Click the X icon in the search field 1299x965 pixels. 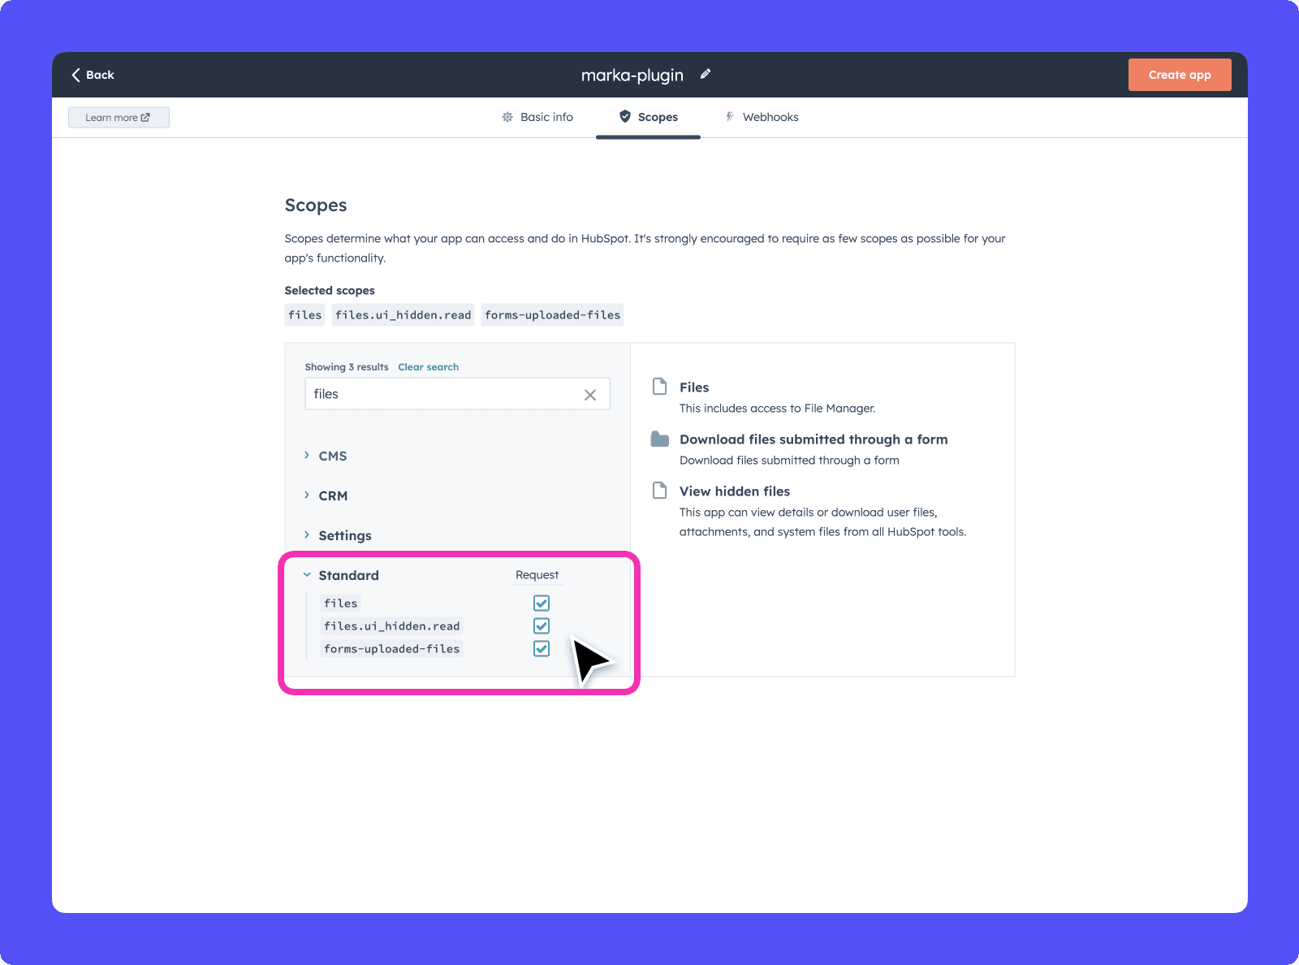click(590, 395)
